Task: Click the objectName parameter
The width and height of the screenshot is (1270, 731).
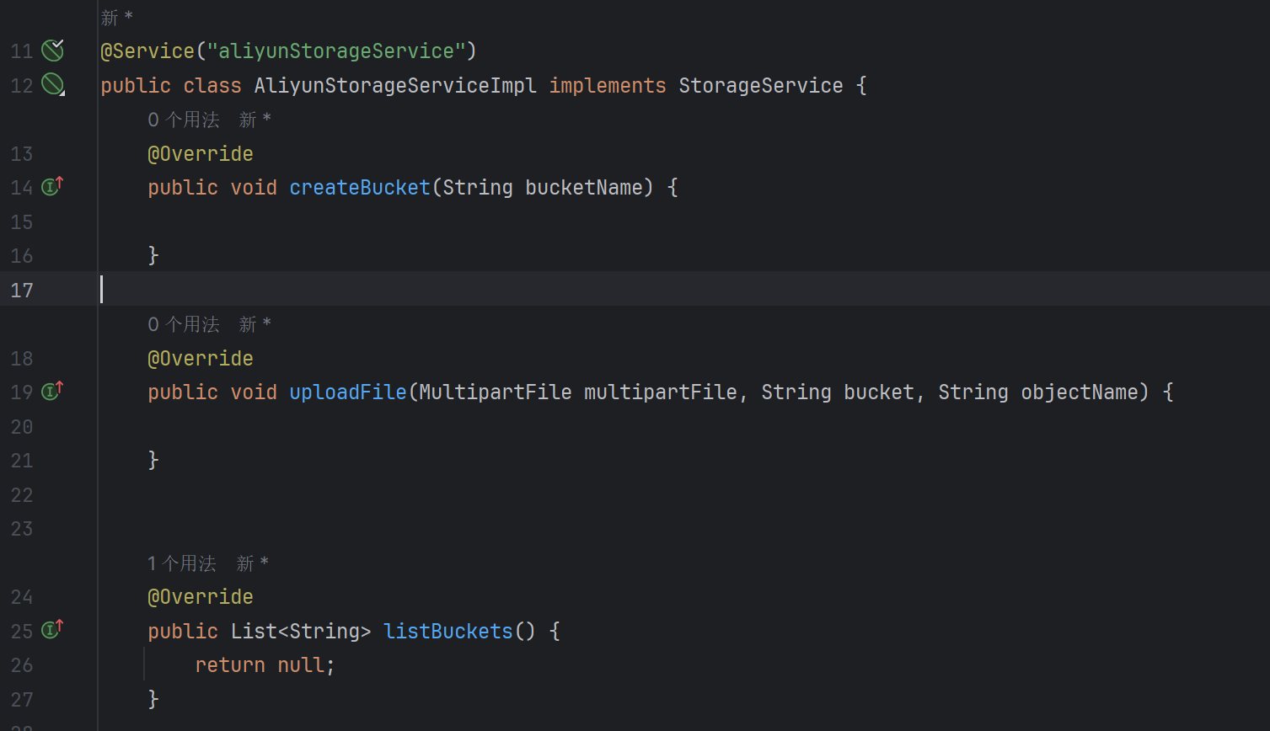Action: 1080,392
